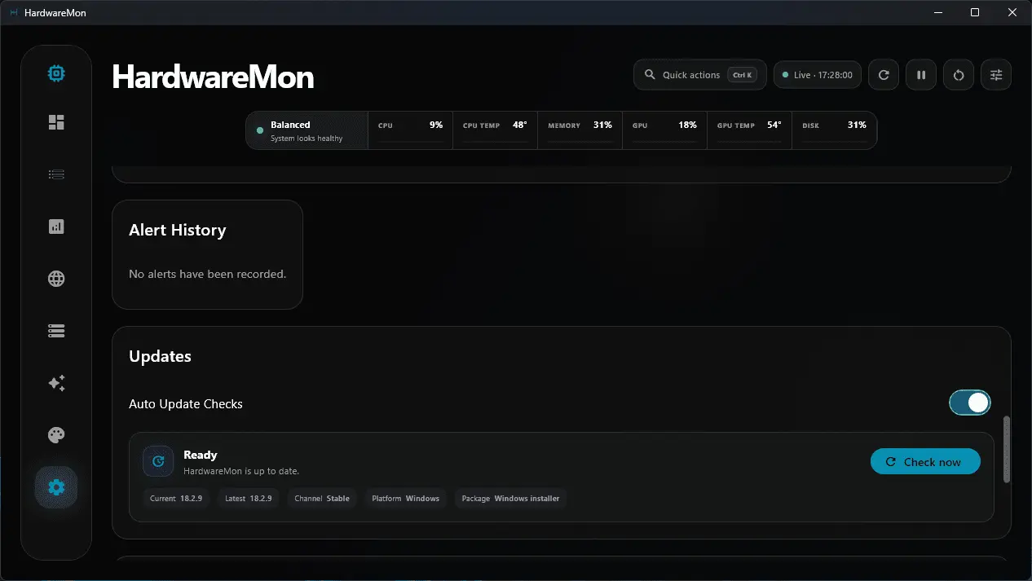
Task: Select the CPU TEMP 48° metric tile
Action: (x=496, y=130)
